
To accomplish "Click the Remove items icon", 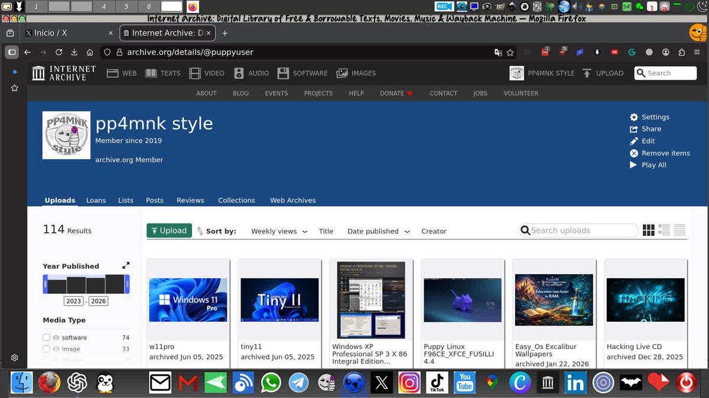I will [x=634, y=153].
